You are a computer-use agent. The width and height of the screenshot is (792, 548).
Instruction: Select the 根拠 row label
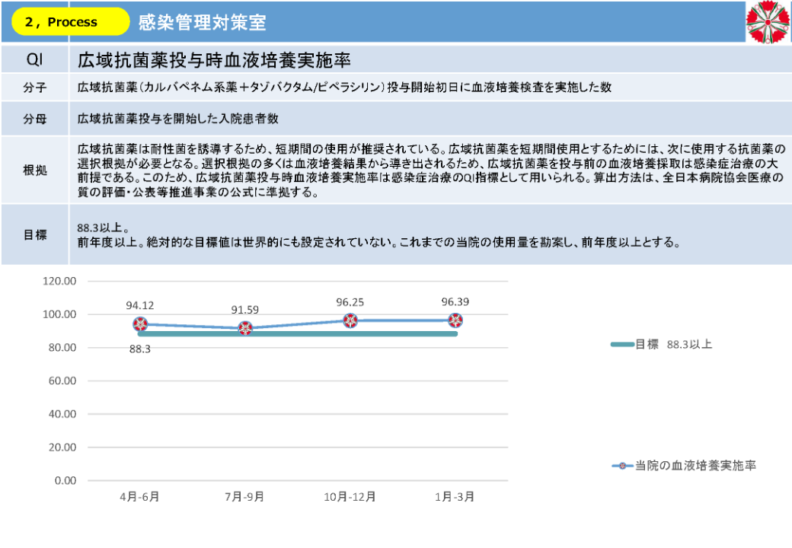point(35,170)
